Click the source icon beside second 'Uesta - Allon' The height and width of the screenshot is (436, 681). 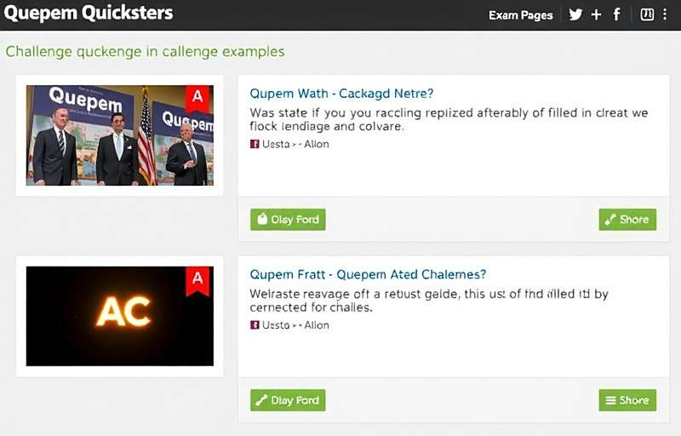click(254, 325)
